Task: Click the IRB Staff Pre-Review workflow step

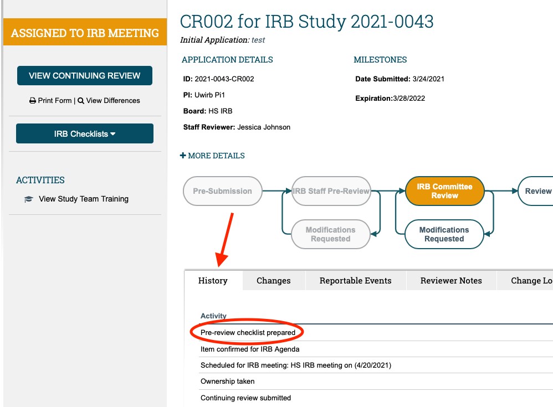Action: pyautogui.click(x=331, y=191)
